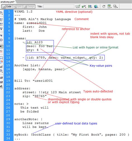Click the Collapse Full Tag icon

coord(1,20)
